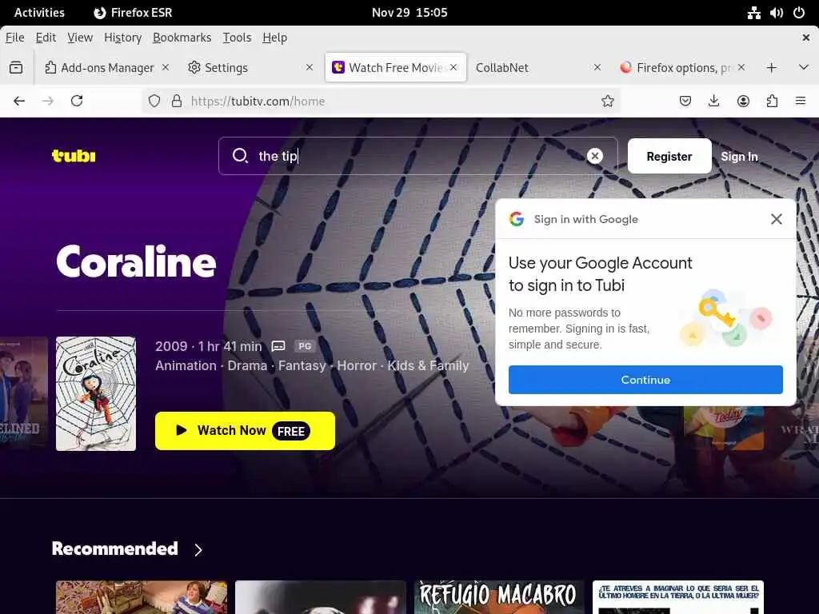Viewport: 819px width, 614px height.
Task: Open system network status icon
Action: [x=753, y=13]
